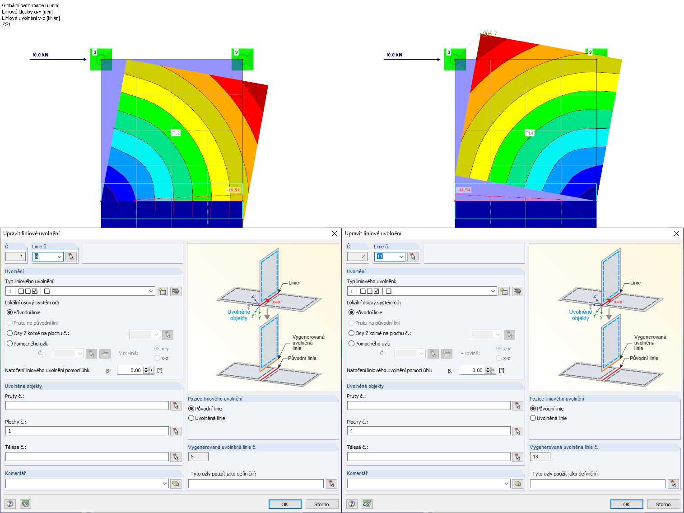Pick solids (Tělesa č.) in right dialog
Screen dimensions: 684x513
517,457
